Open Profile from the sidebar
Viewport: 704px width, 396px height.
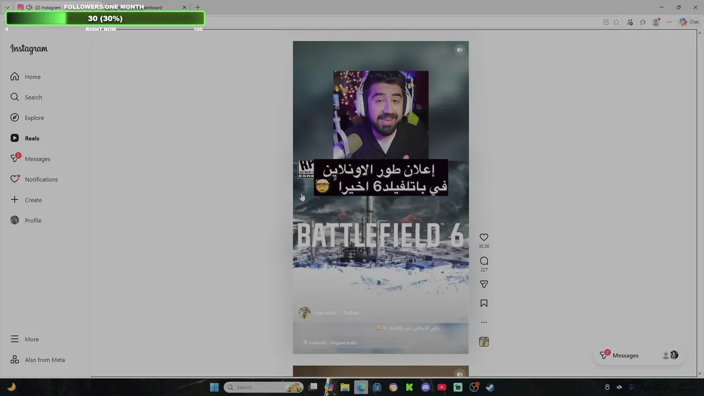[x=26, y=221]
